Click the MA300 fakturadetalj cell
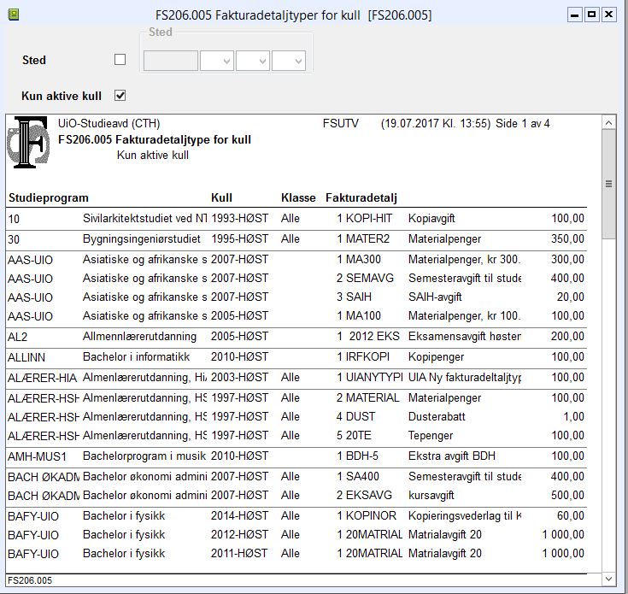628x594 pixels. pyautogui.click(x=363, y=260)
